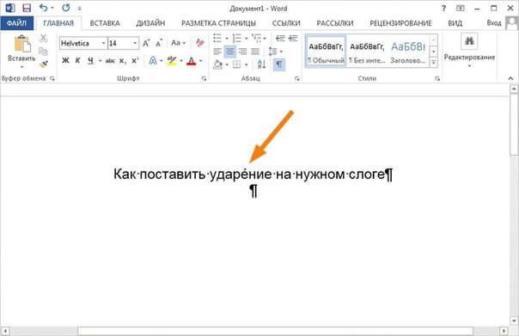The width and height of the screenshot is (519, 336).
Task: Decrease paragraph indent
Action: (280, 39)
